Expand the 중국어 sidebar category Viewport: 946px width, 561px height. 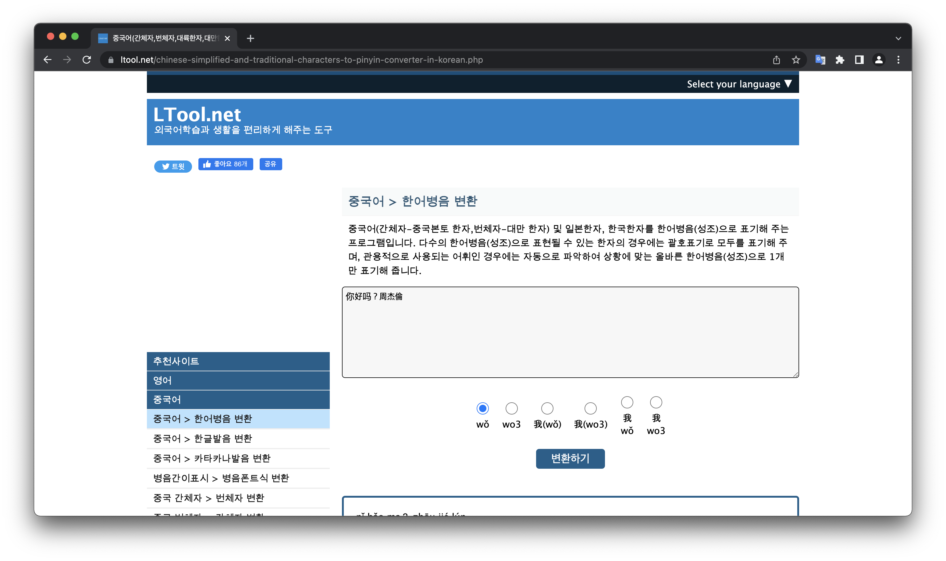coord(238,400)
